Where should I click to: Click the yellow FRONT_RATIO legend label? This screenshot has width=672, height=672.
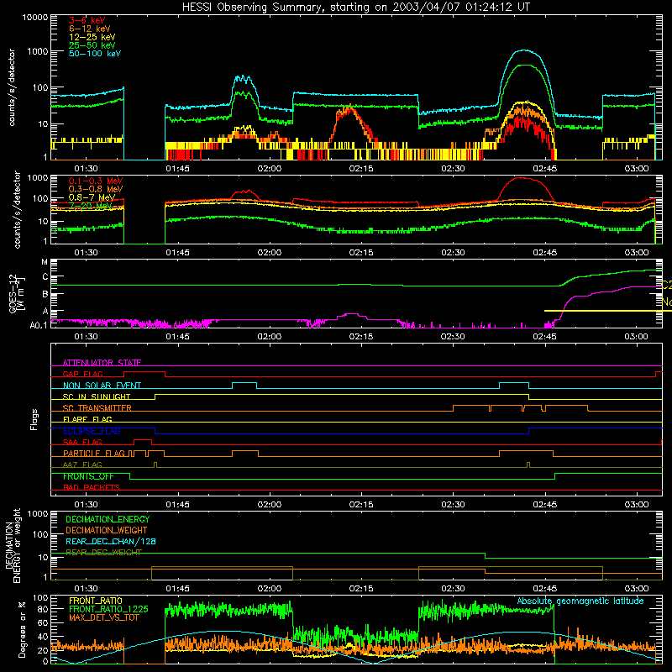pos(96,601)
